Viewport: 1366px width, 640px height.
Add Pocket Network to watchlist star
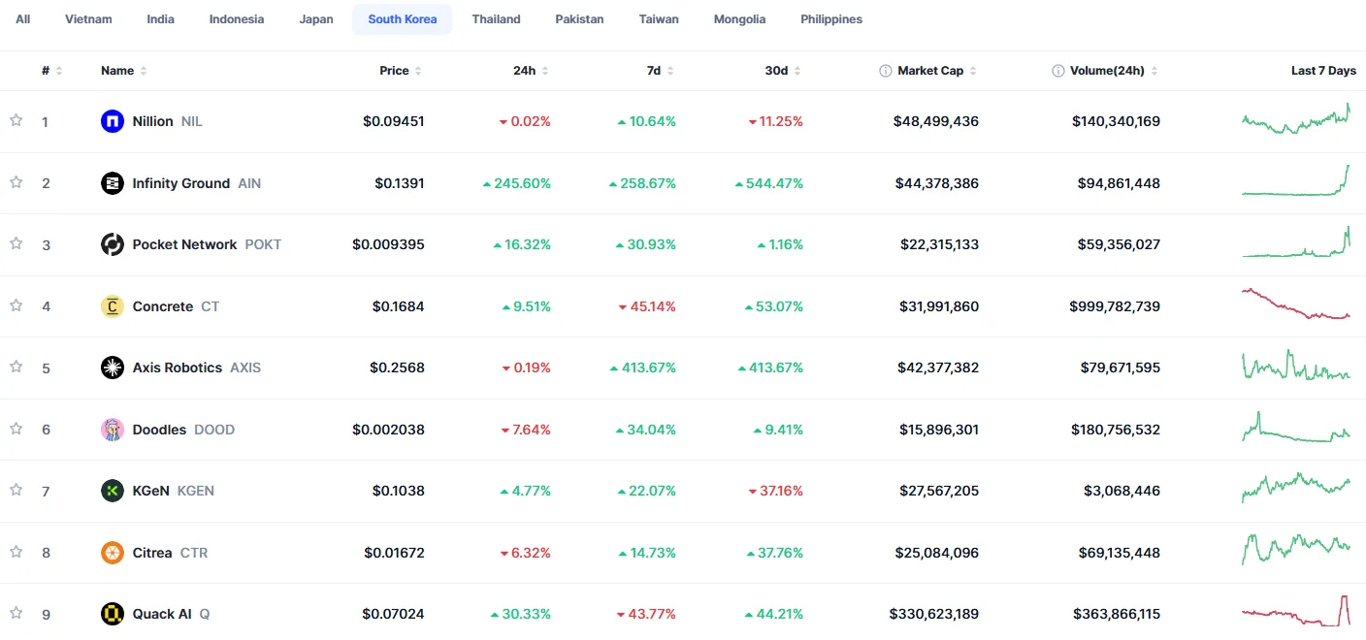coord(16,243)
